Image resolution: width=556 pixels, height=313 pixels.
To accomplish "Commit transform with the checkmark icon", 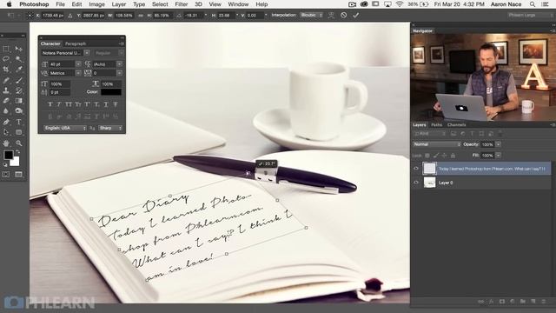I will point(355,16).
